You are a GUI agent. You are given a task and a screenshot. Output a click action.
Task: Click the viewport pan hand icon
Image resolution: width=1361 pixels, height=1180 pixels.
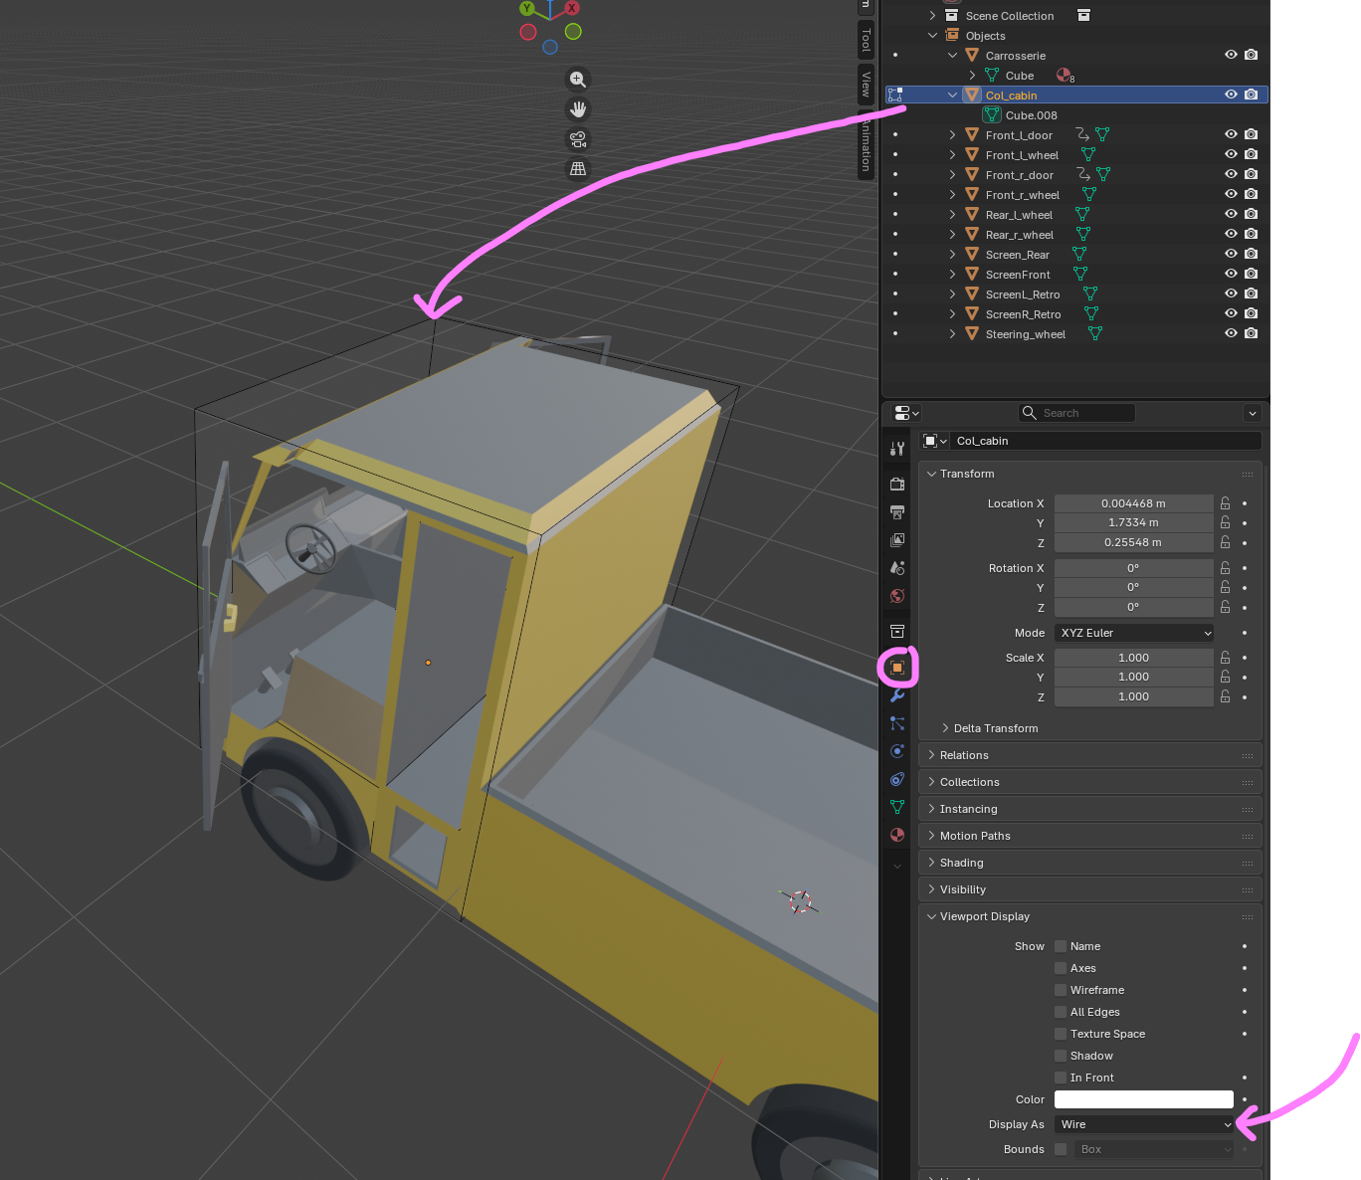pos(578,109)
